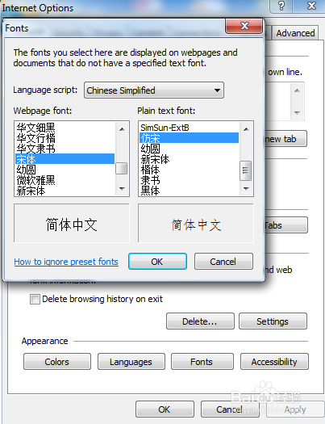Close Internet Options window
Viewport: 325px width, 424px height.
[x=311, y=6]
